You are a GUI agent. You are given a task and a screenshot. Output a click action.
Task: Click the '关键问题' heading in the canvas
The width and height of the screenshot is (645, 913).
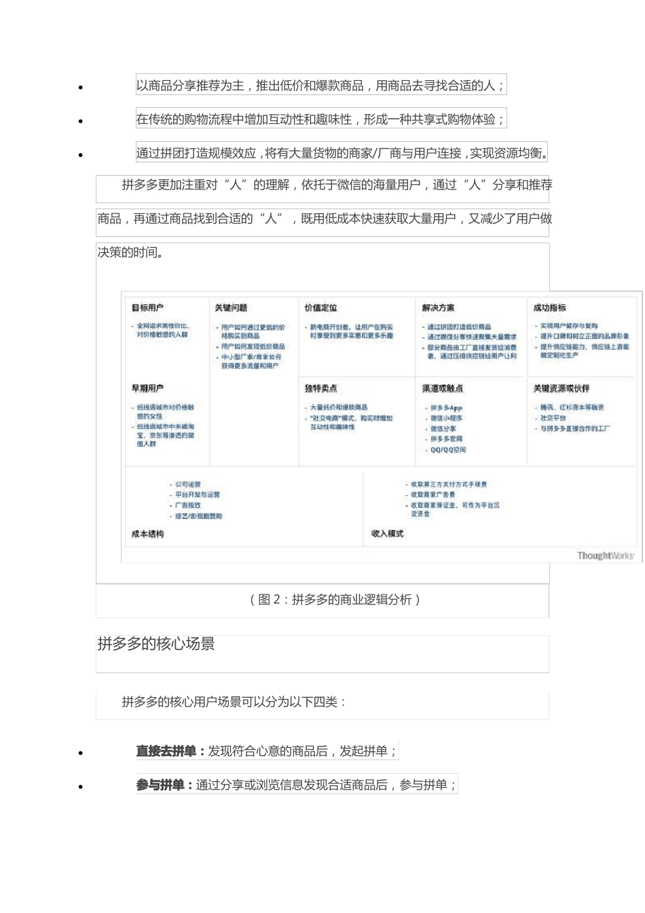click(x=231, y=308)
